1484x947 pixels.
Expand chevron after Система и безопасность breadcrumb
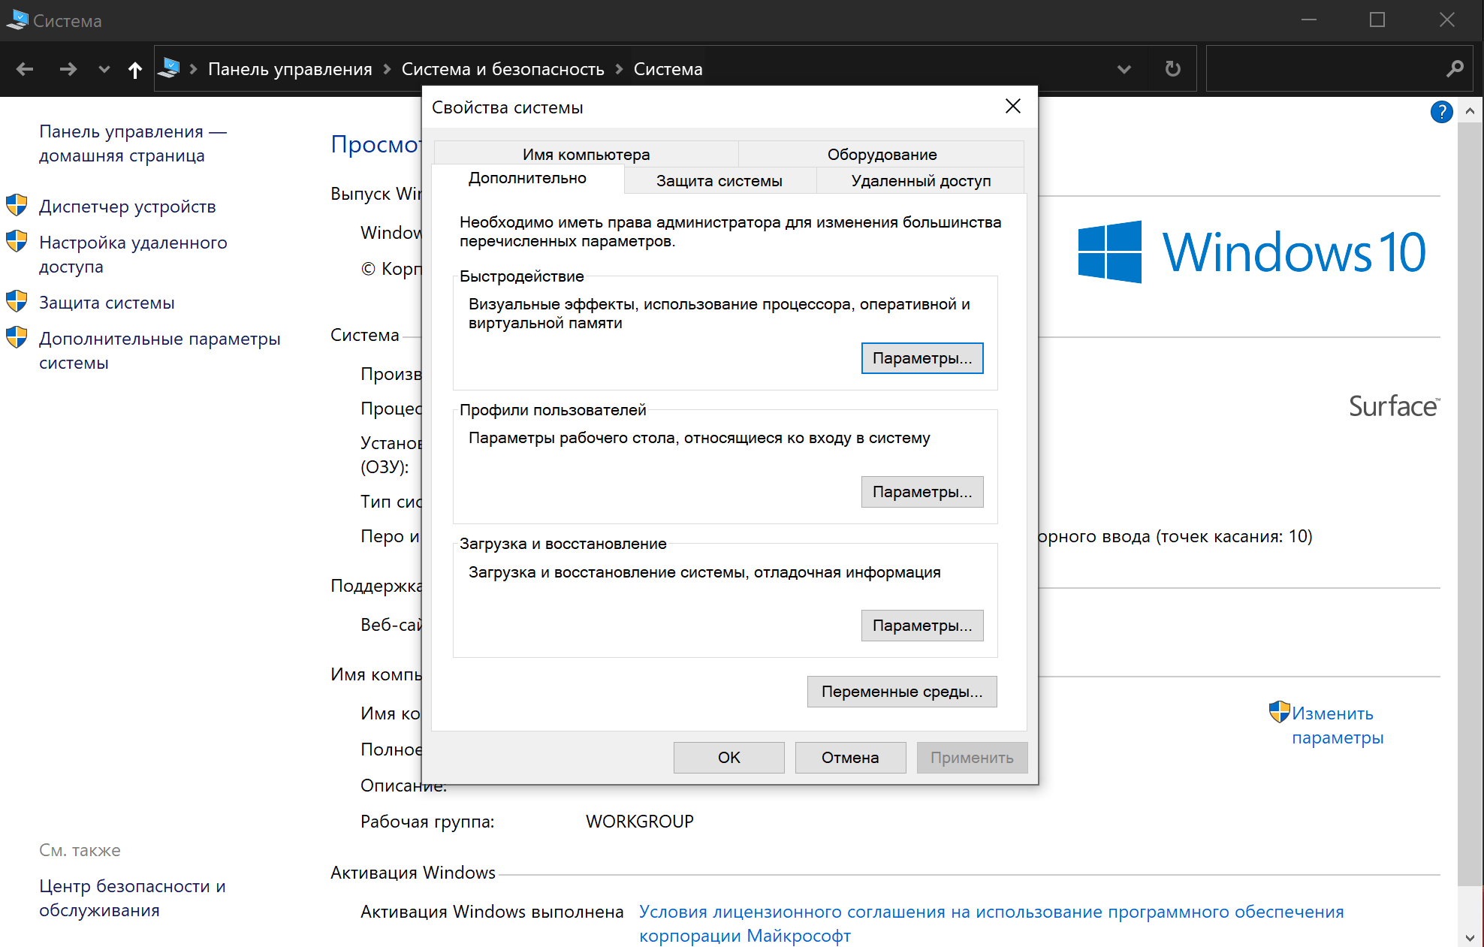click(x=620, y=69)
